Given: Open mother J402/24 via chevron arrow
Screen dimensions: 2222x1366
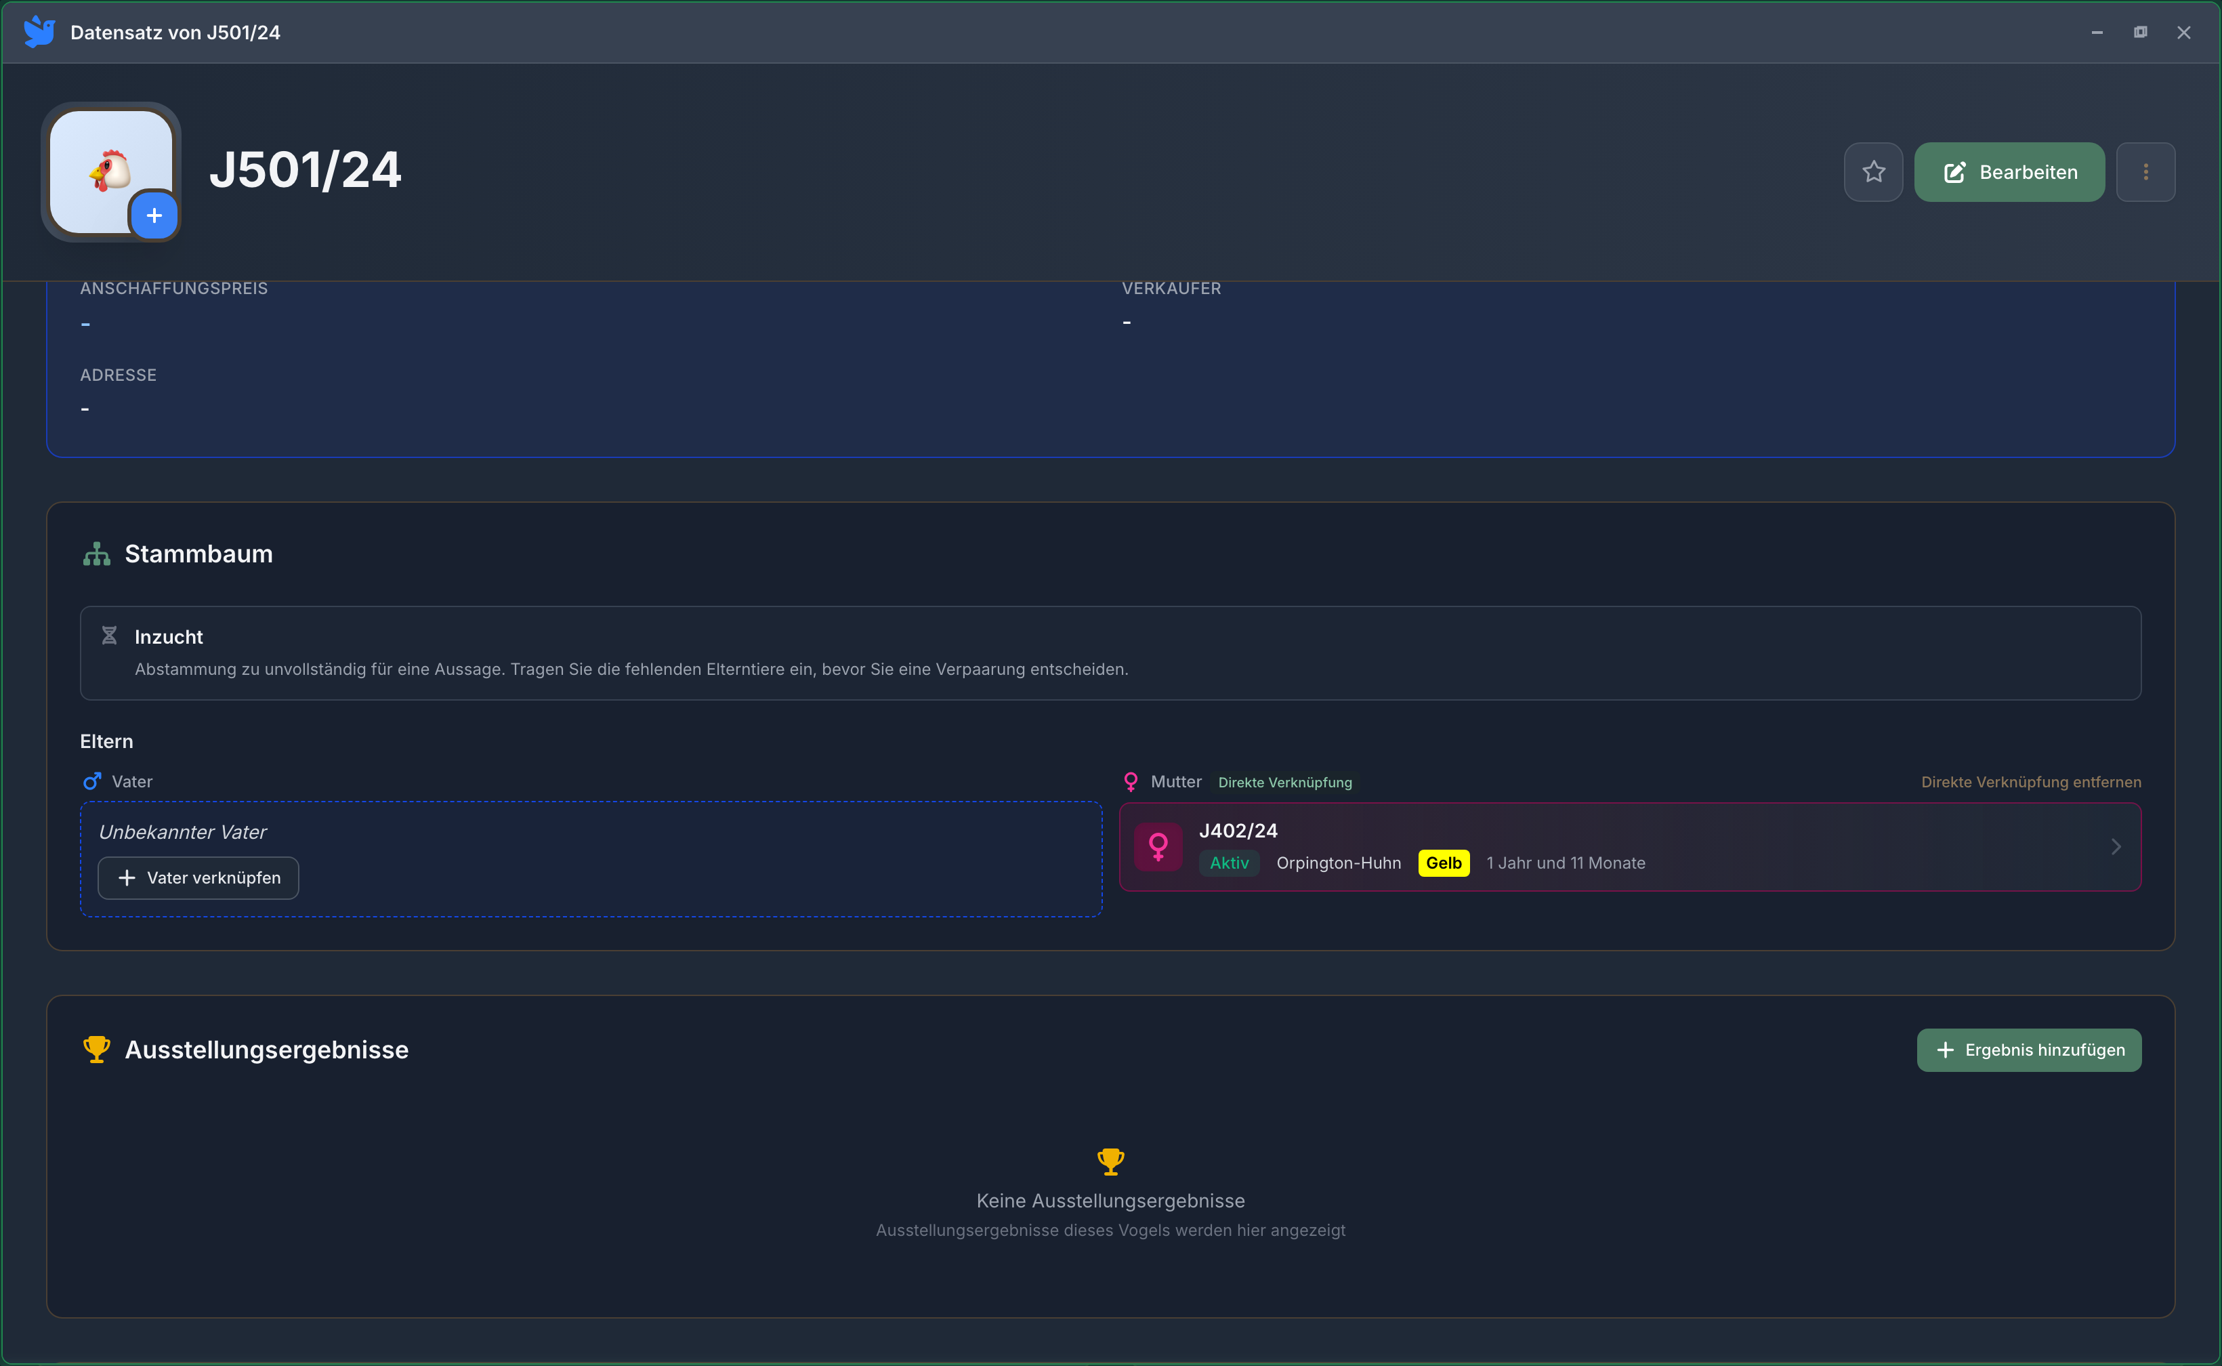Looking at the screenshot, I should (2116, 846).
